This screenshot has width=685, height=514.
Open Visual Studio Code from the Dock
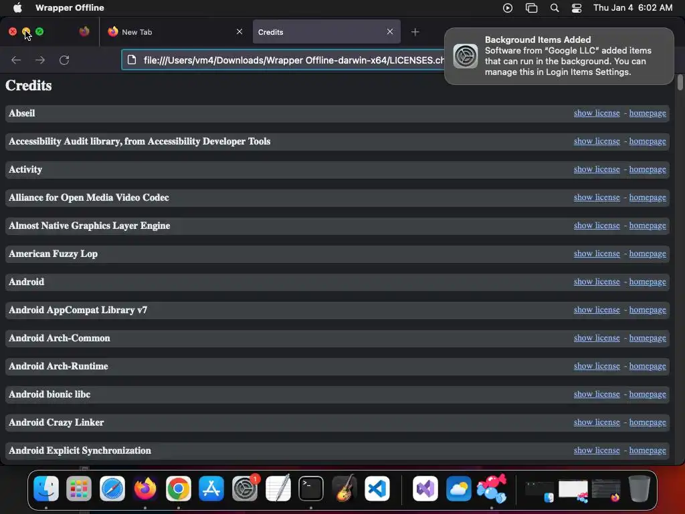coord(377,488)
